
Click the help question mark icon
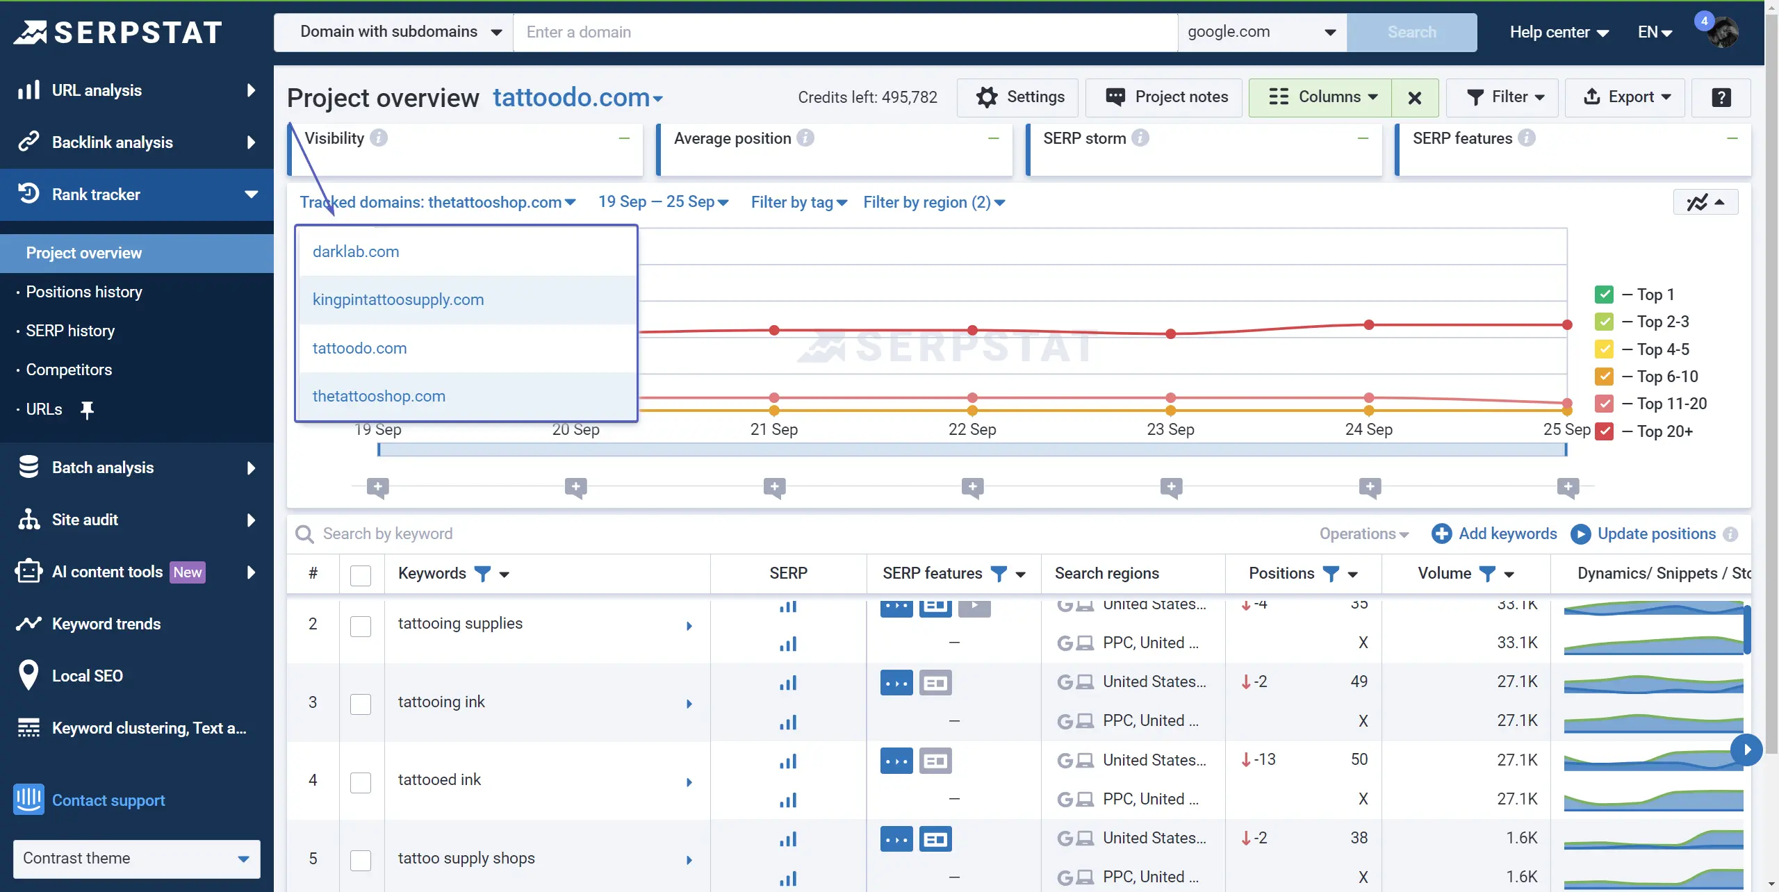click(x=1721, y=97)
